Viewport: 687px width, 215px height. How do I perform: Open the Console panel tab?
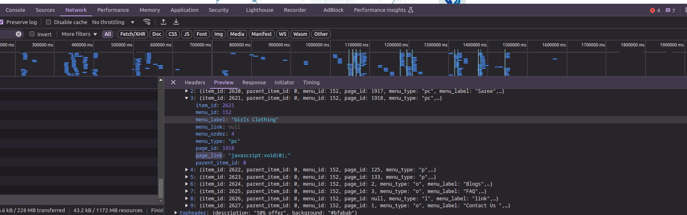tap(15, 10)
